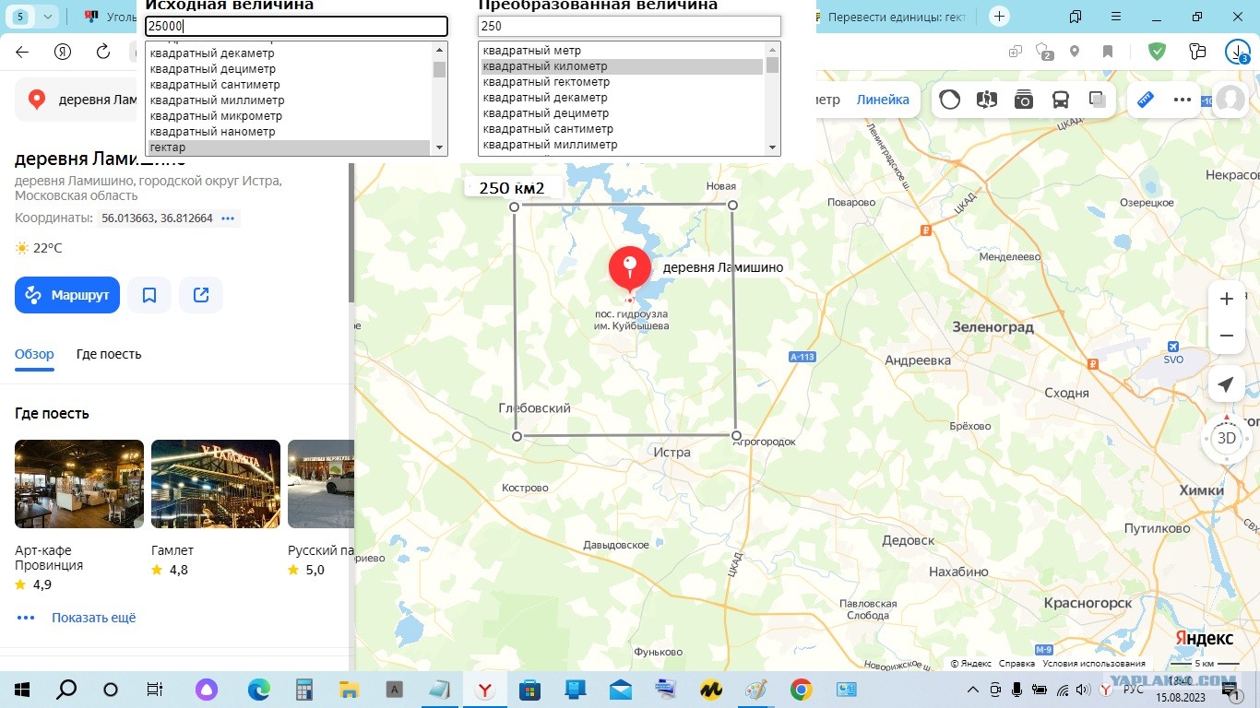This screenshot has width=1260, height=708.
Task: Click down arrow of source units scrollbar
Action: 439,147
